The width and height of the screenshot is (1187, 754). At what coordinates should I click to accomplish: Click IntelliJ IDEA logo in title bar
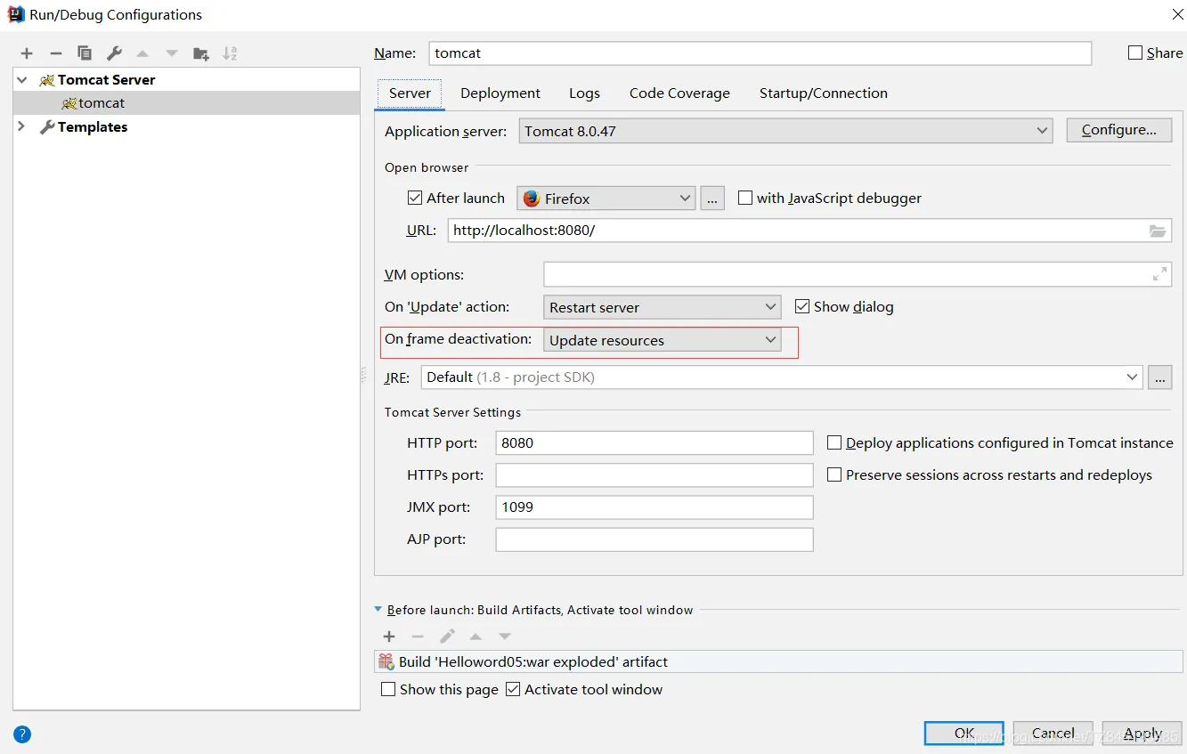click(16, 14)
